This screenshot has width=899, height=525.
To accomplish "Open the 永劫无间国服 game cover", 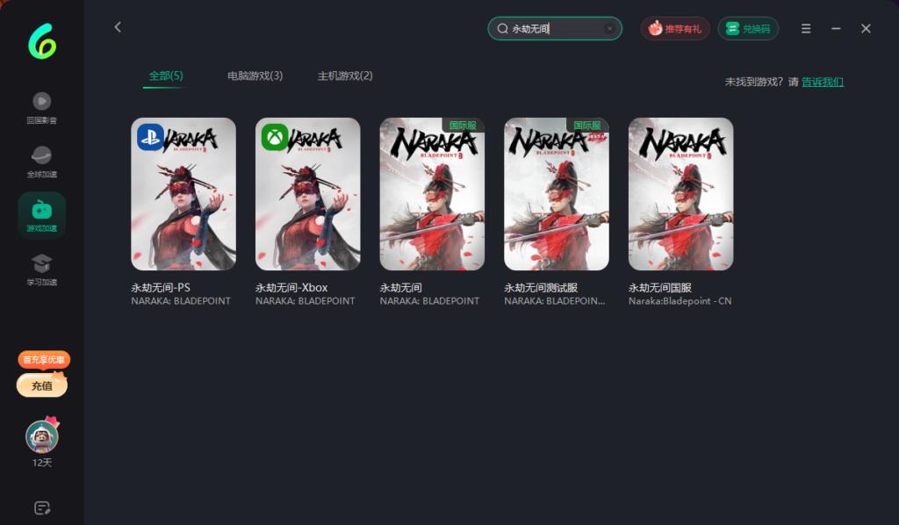I will tap(681, 194).
